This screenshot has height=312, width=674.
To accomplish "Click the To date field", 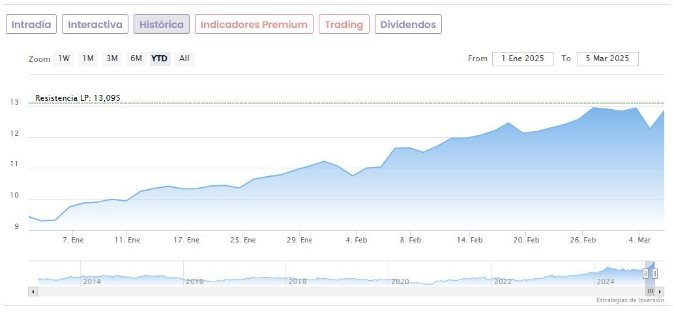I will 608,58.
